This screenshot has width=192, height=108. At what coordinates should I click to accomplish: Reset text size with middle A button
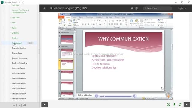pos(19,105)
